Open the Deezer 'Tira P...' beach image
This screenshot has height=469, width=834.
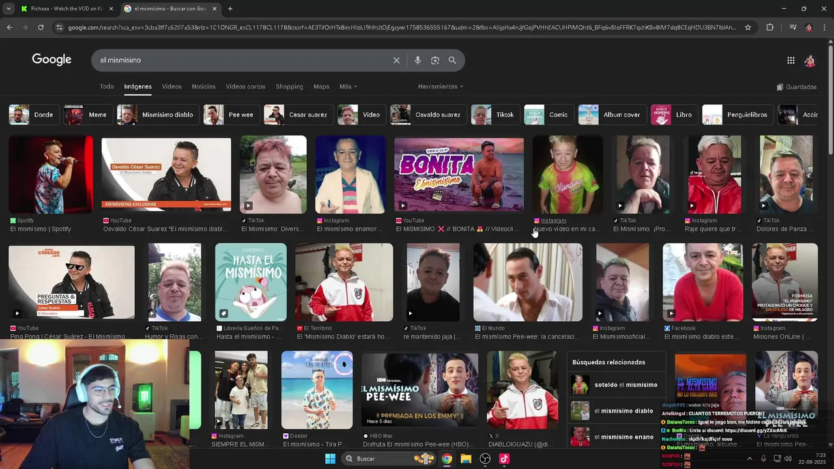pyautogui.click(x=317, y=390)
